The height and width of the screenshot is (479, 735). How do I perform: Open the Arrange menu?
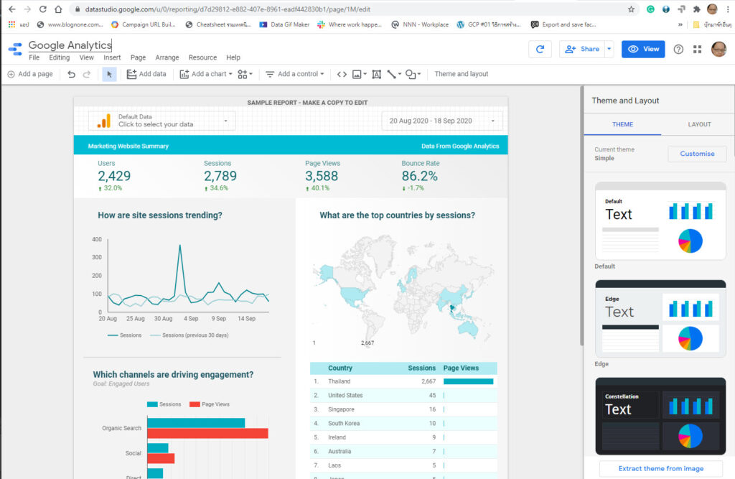click(x=167, y=57)
